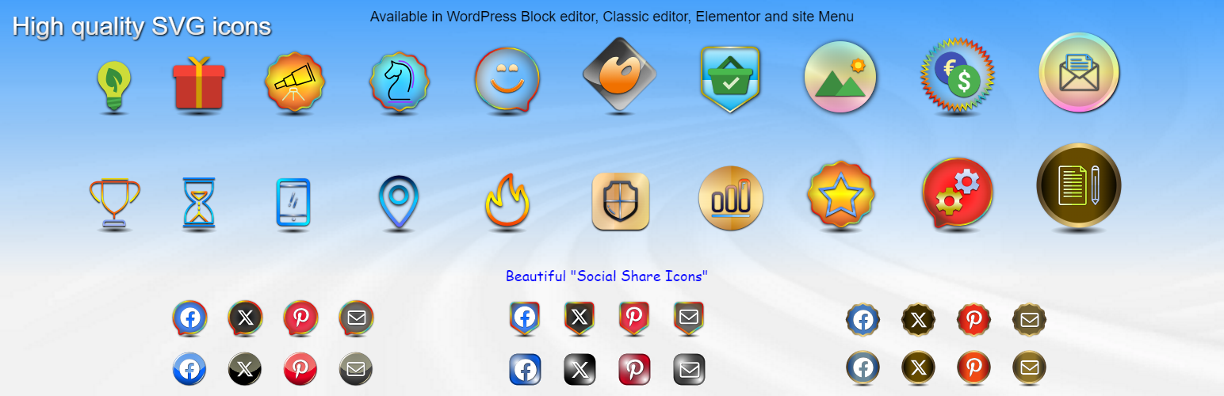Image resolution: width=1224 pixels, height=396 pixels.
Task: Choose the chess knight badge icon
Action: point(400,82)
